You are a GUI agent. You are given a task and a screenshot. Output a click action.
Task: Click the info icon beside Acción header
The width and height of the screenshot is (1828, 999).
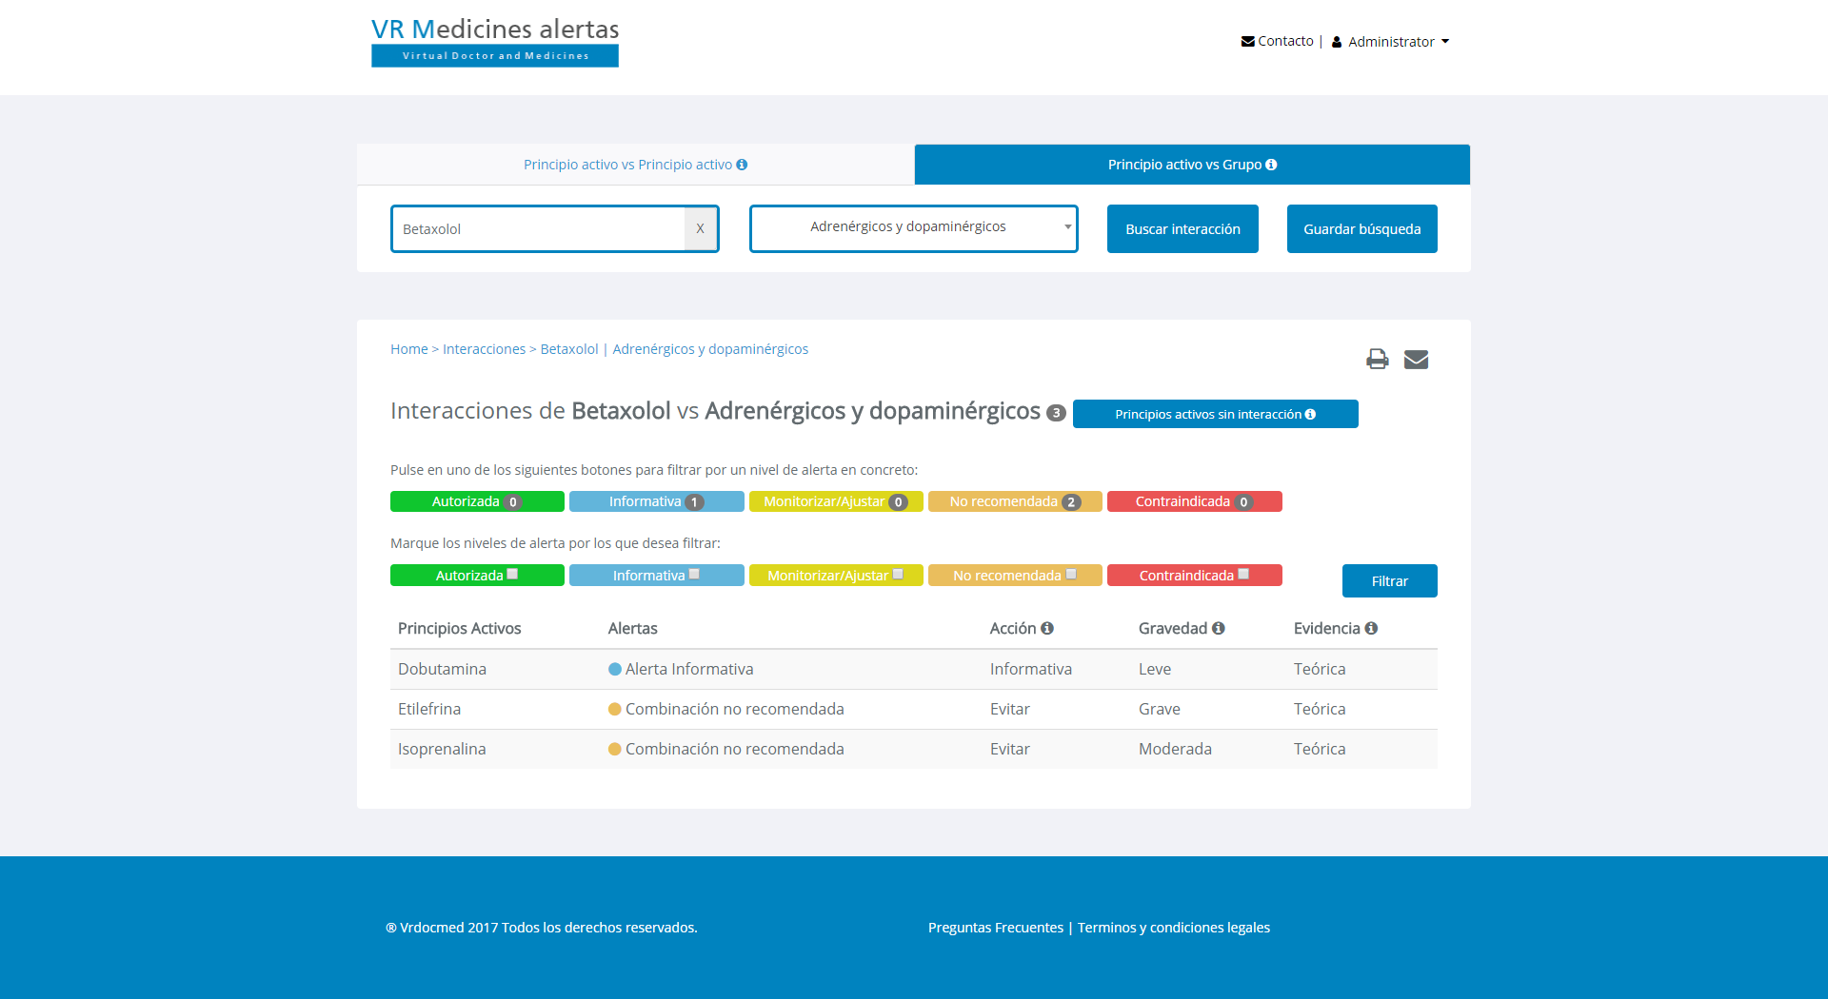[1047, 628]
